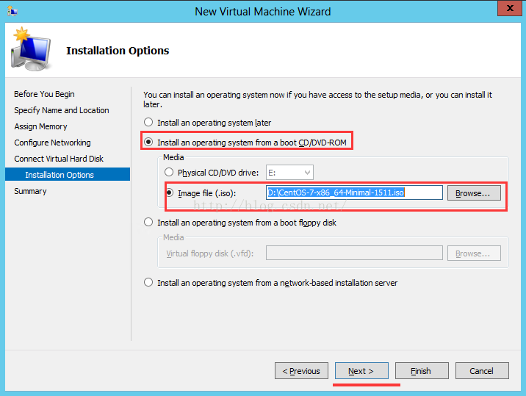The height and width of the screenshot is (396, 526).
Task: Choose Physical CD/DVD drive radio option
Action: 169,173
